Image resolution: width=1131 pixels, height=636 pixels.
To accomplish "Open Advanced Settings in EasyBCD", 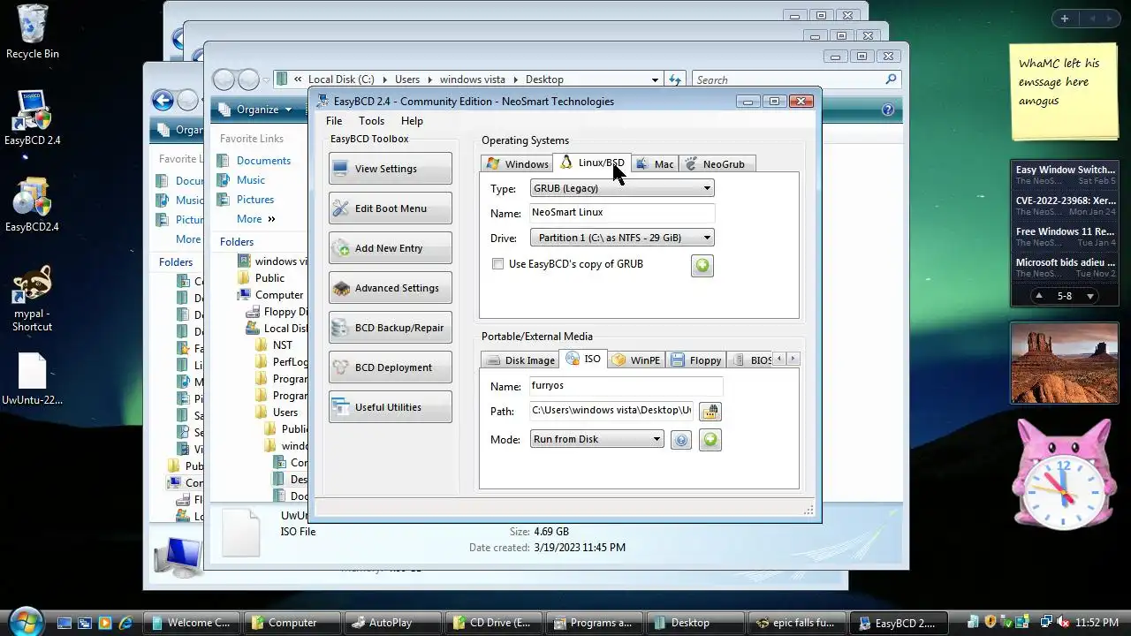I will (x=390, y=288).
